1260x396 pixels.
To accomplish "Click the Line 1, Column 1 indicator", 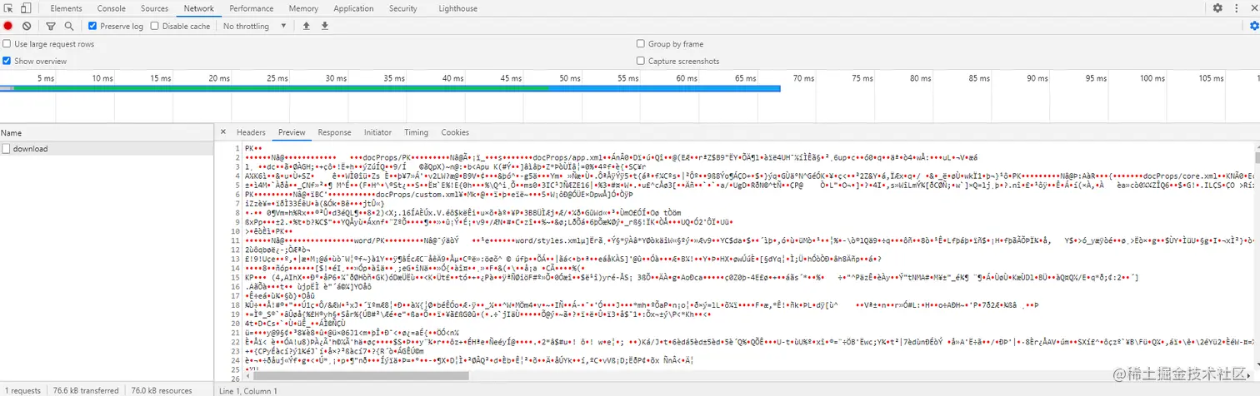I will [247, 390].
